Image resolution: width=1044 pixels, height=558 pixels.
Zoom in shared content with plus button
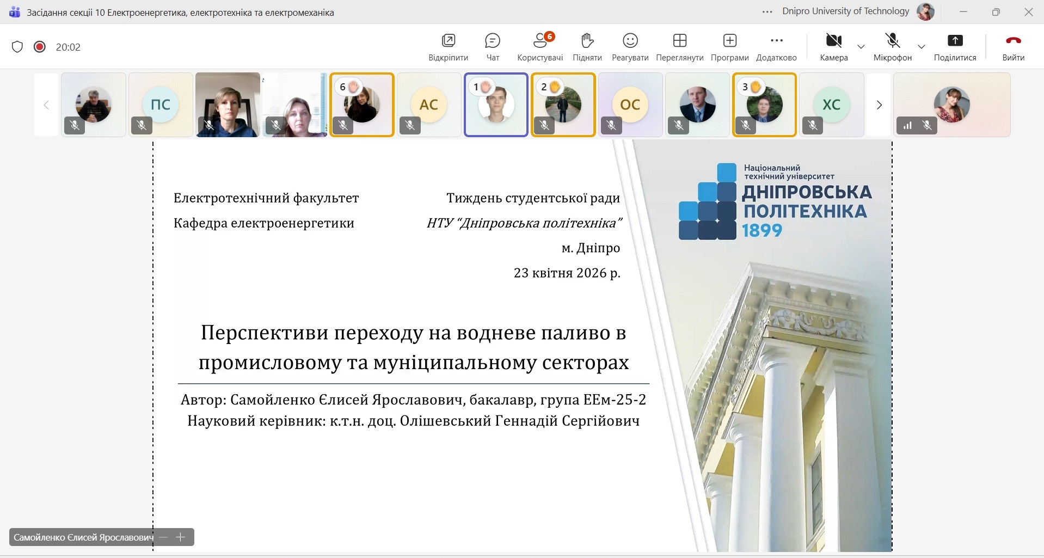(x=181, y=537)
